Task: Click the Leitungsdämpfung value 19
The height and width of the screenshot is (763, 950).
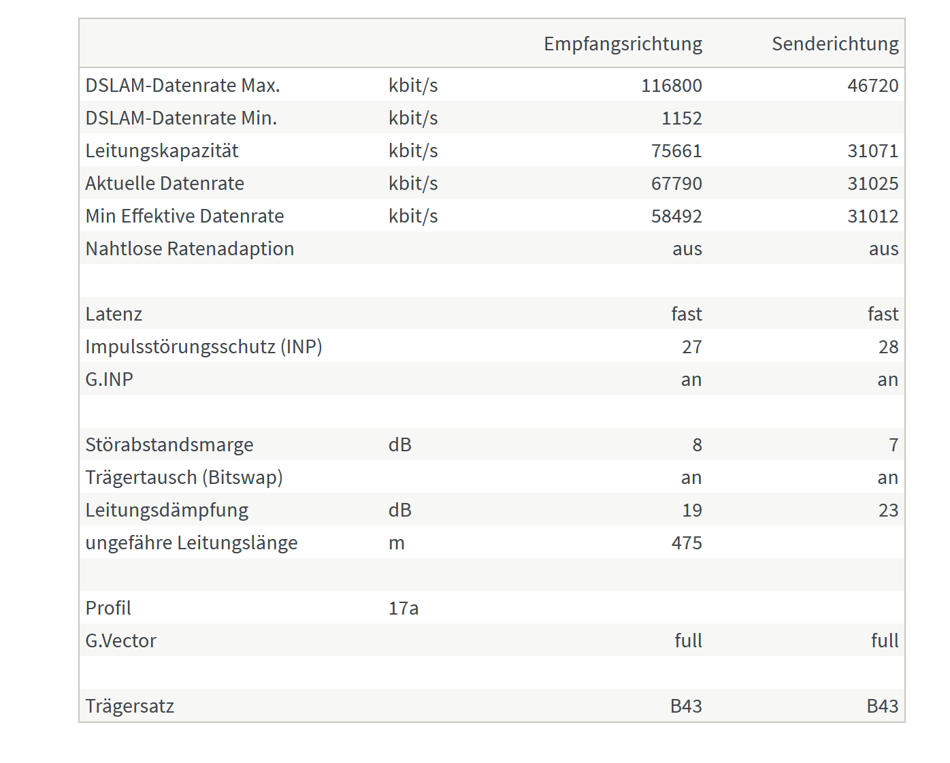Action: point(691,510)
